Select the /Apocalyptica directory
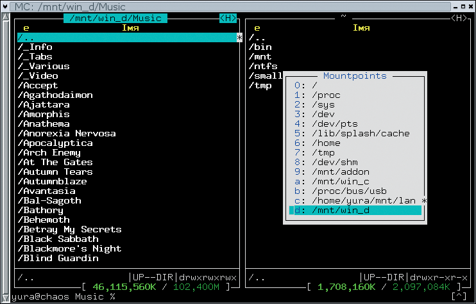 pyautogui.click(x=55, y=143)
